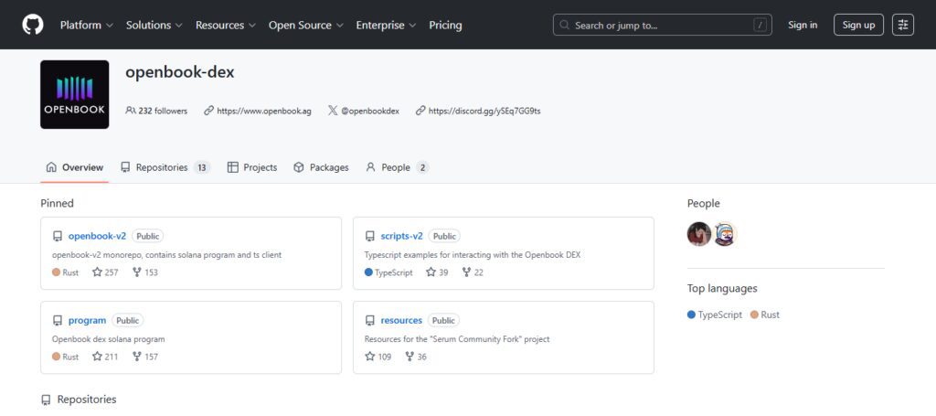Switch to the Projects tab
Viewport: 936px width, 416px height.
252,167
